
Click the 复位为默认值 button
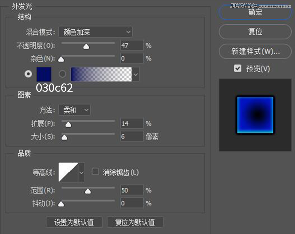pyautogui.click(x=135, y=222)
